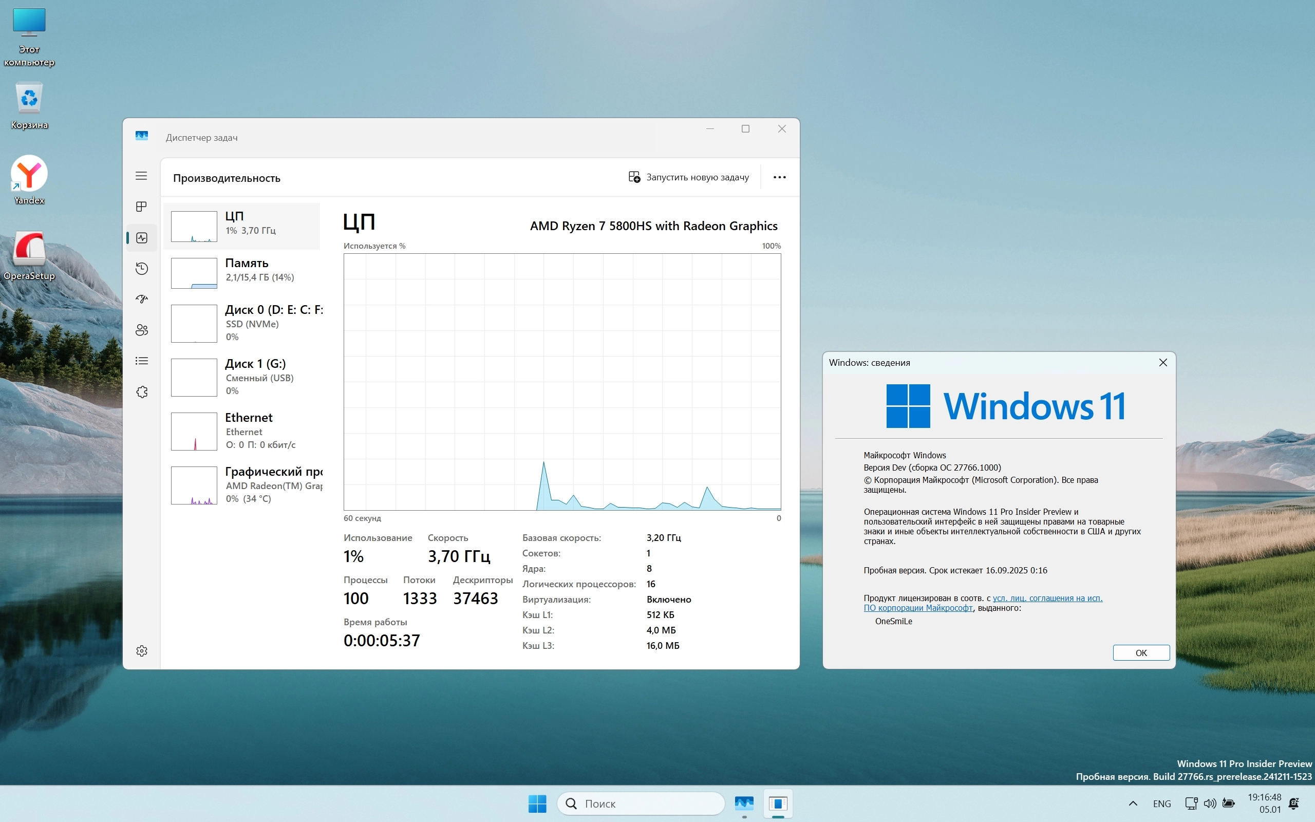Open the volume speaker tray icon
Viewport: 1315px width, 822px height.
point(1210,804)
